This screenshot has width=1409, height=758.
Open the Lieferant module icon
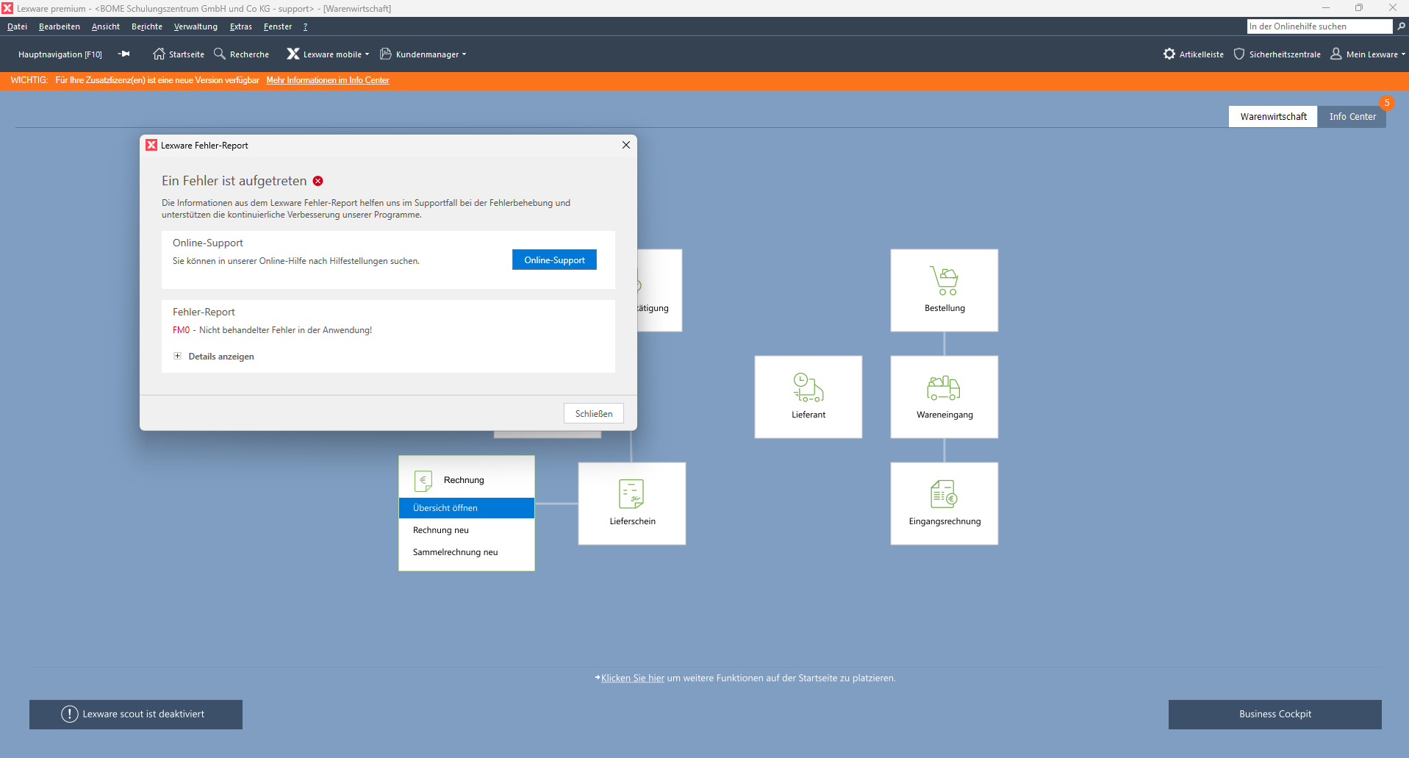808,396
